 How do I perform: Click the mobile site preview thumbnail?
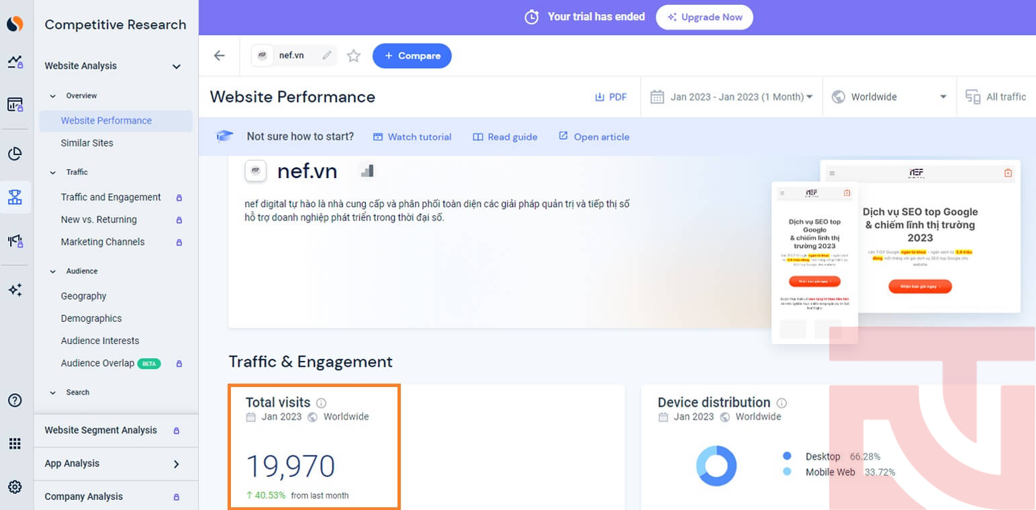click(814, 263)
